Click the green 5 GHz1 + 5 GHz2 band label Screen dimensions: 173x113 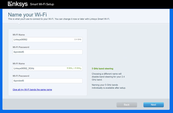pos(74,68)
